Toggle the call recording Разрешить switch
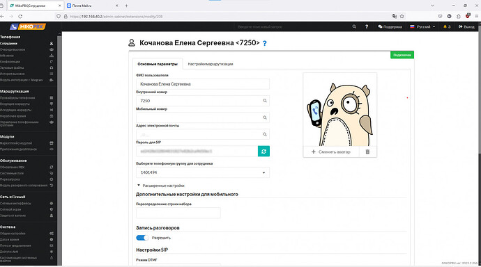 coord(142,238)
